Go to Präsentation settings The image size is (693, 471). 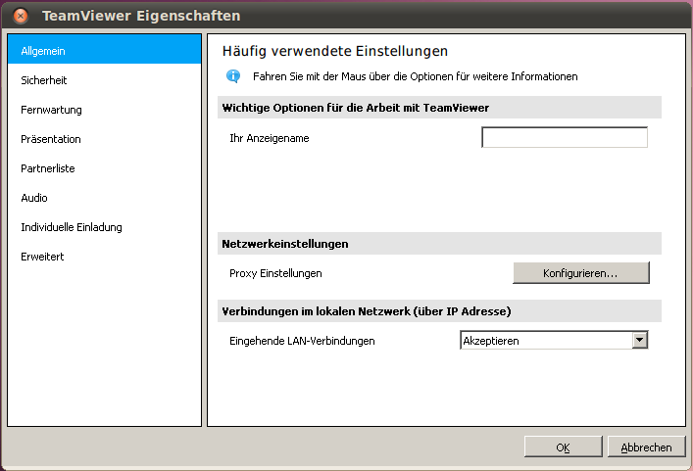click(51, 139)
